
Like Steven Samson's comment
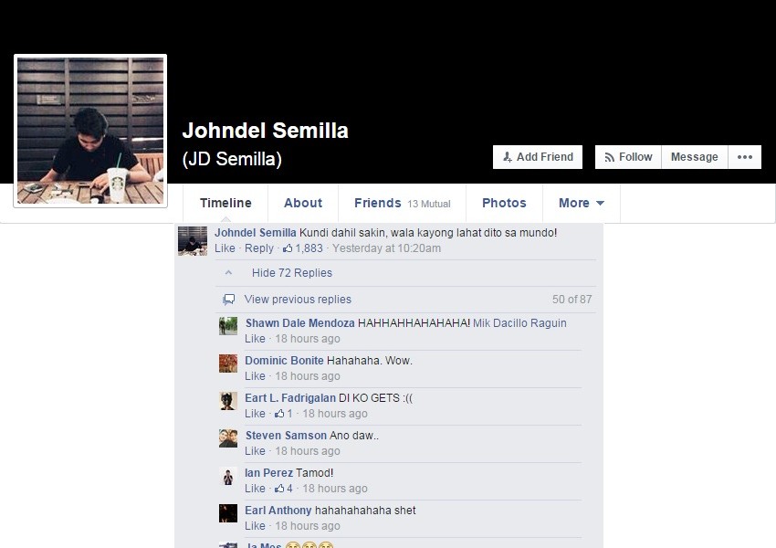[x=255, y=451]
